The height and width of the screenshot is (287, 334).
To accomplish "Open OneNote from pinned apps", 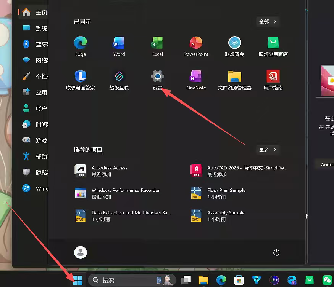I will pos(196,77).
